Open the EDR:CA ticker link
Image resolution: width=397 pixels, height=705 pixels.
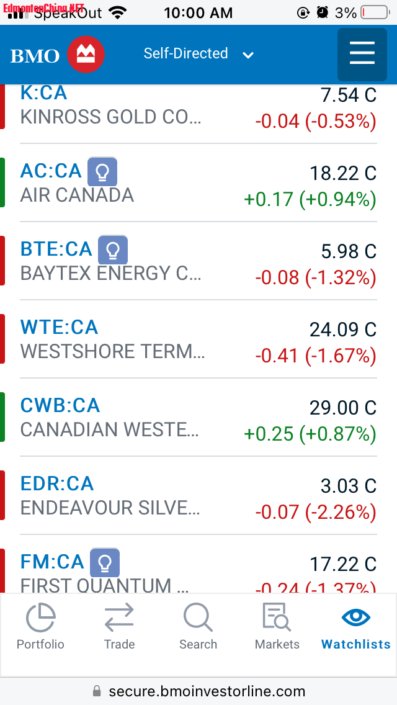(x=57, y=484)
